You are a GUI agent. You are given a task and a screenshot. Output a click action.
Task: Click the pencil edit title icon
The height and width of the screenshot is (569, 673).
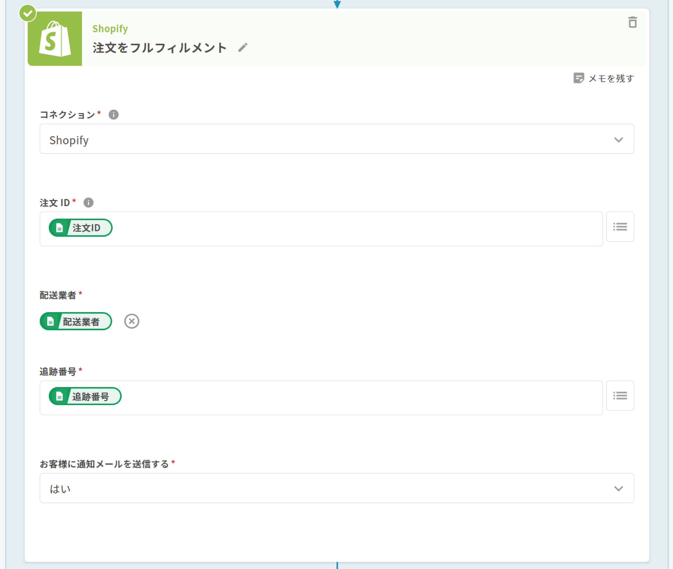[x=243, y=47]
